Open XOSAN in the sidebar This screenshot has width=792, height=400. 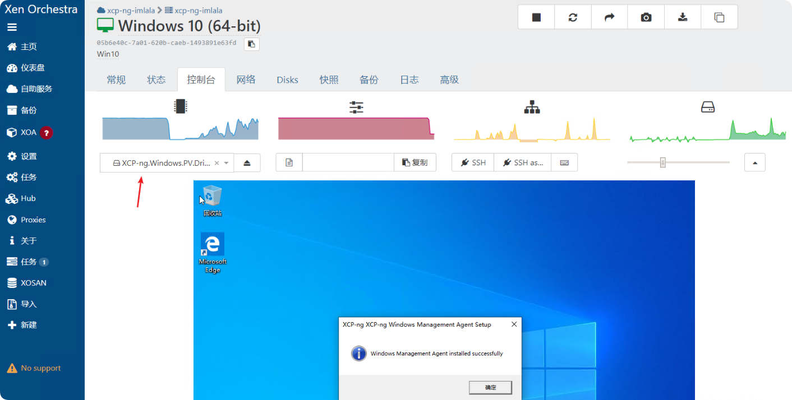pos(27,283)
